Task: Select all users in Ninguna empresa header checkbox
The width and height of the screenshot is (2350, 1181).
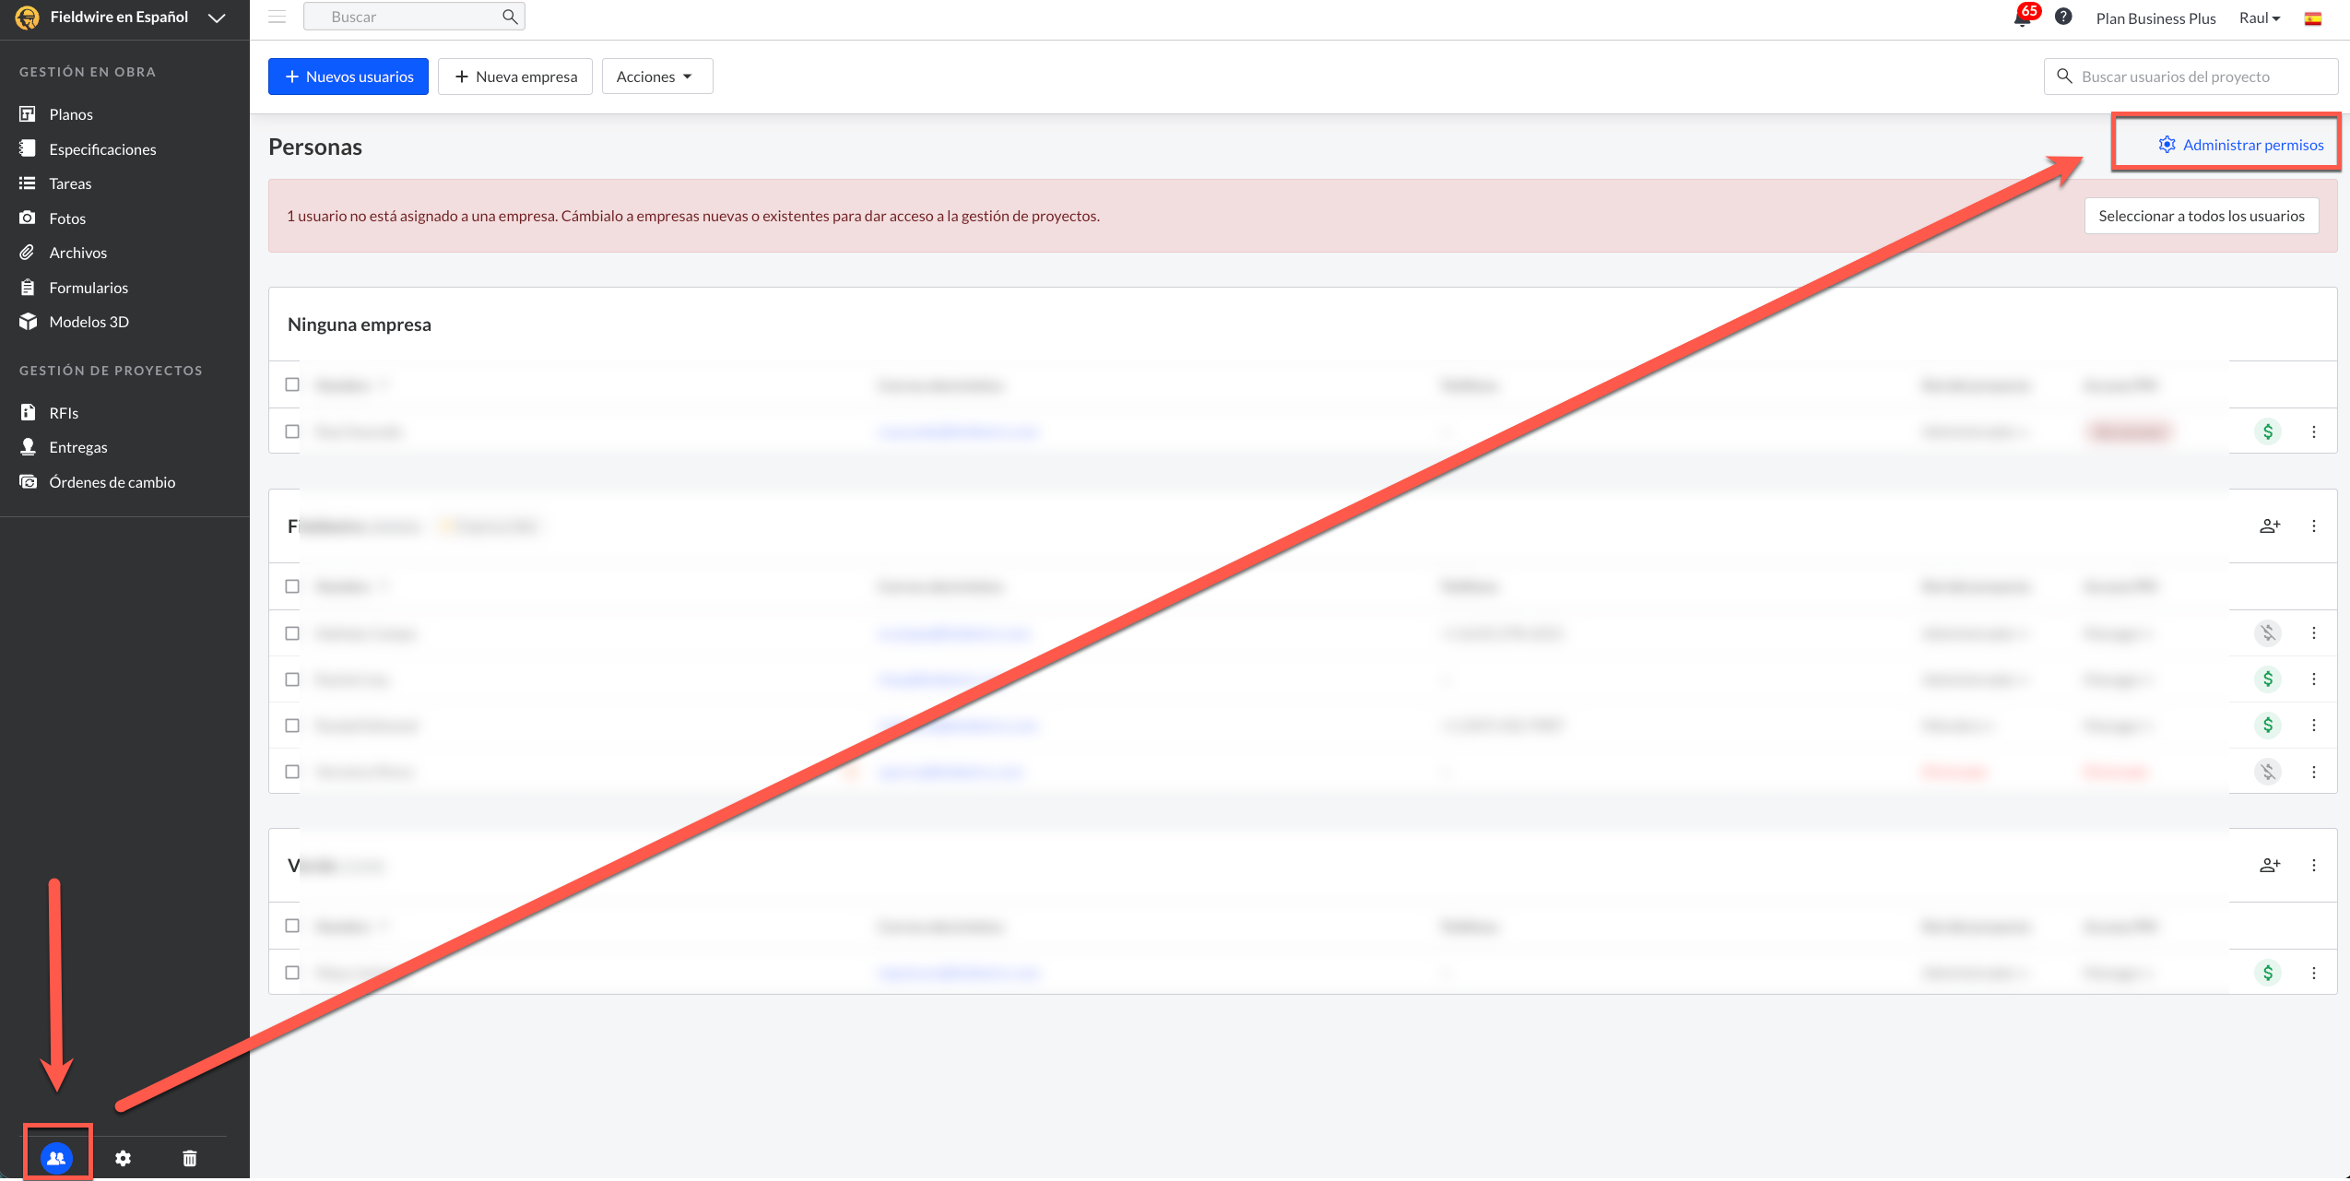Action: pos(292,384)
